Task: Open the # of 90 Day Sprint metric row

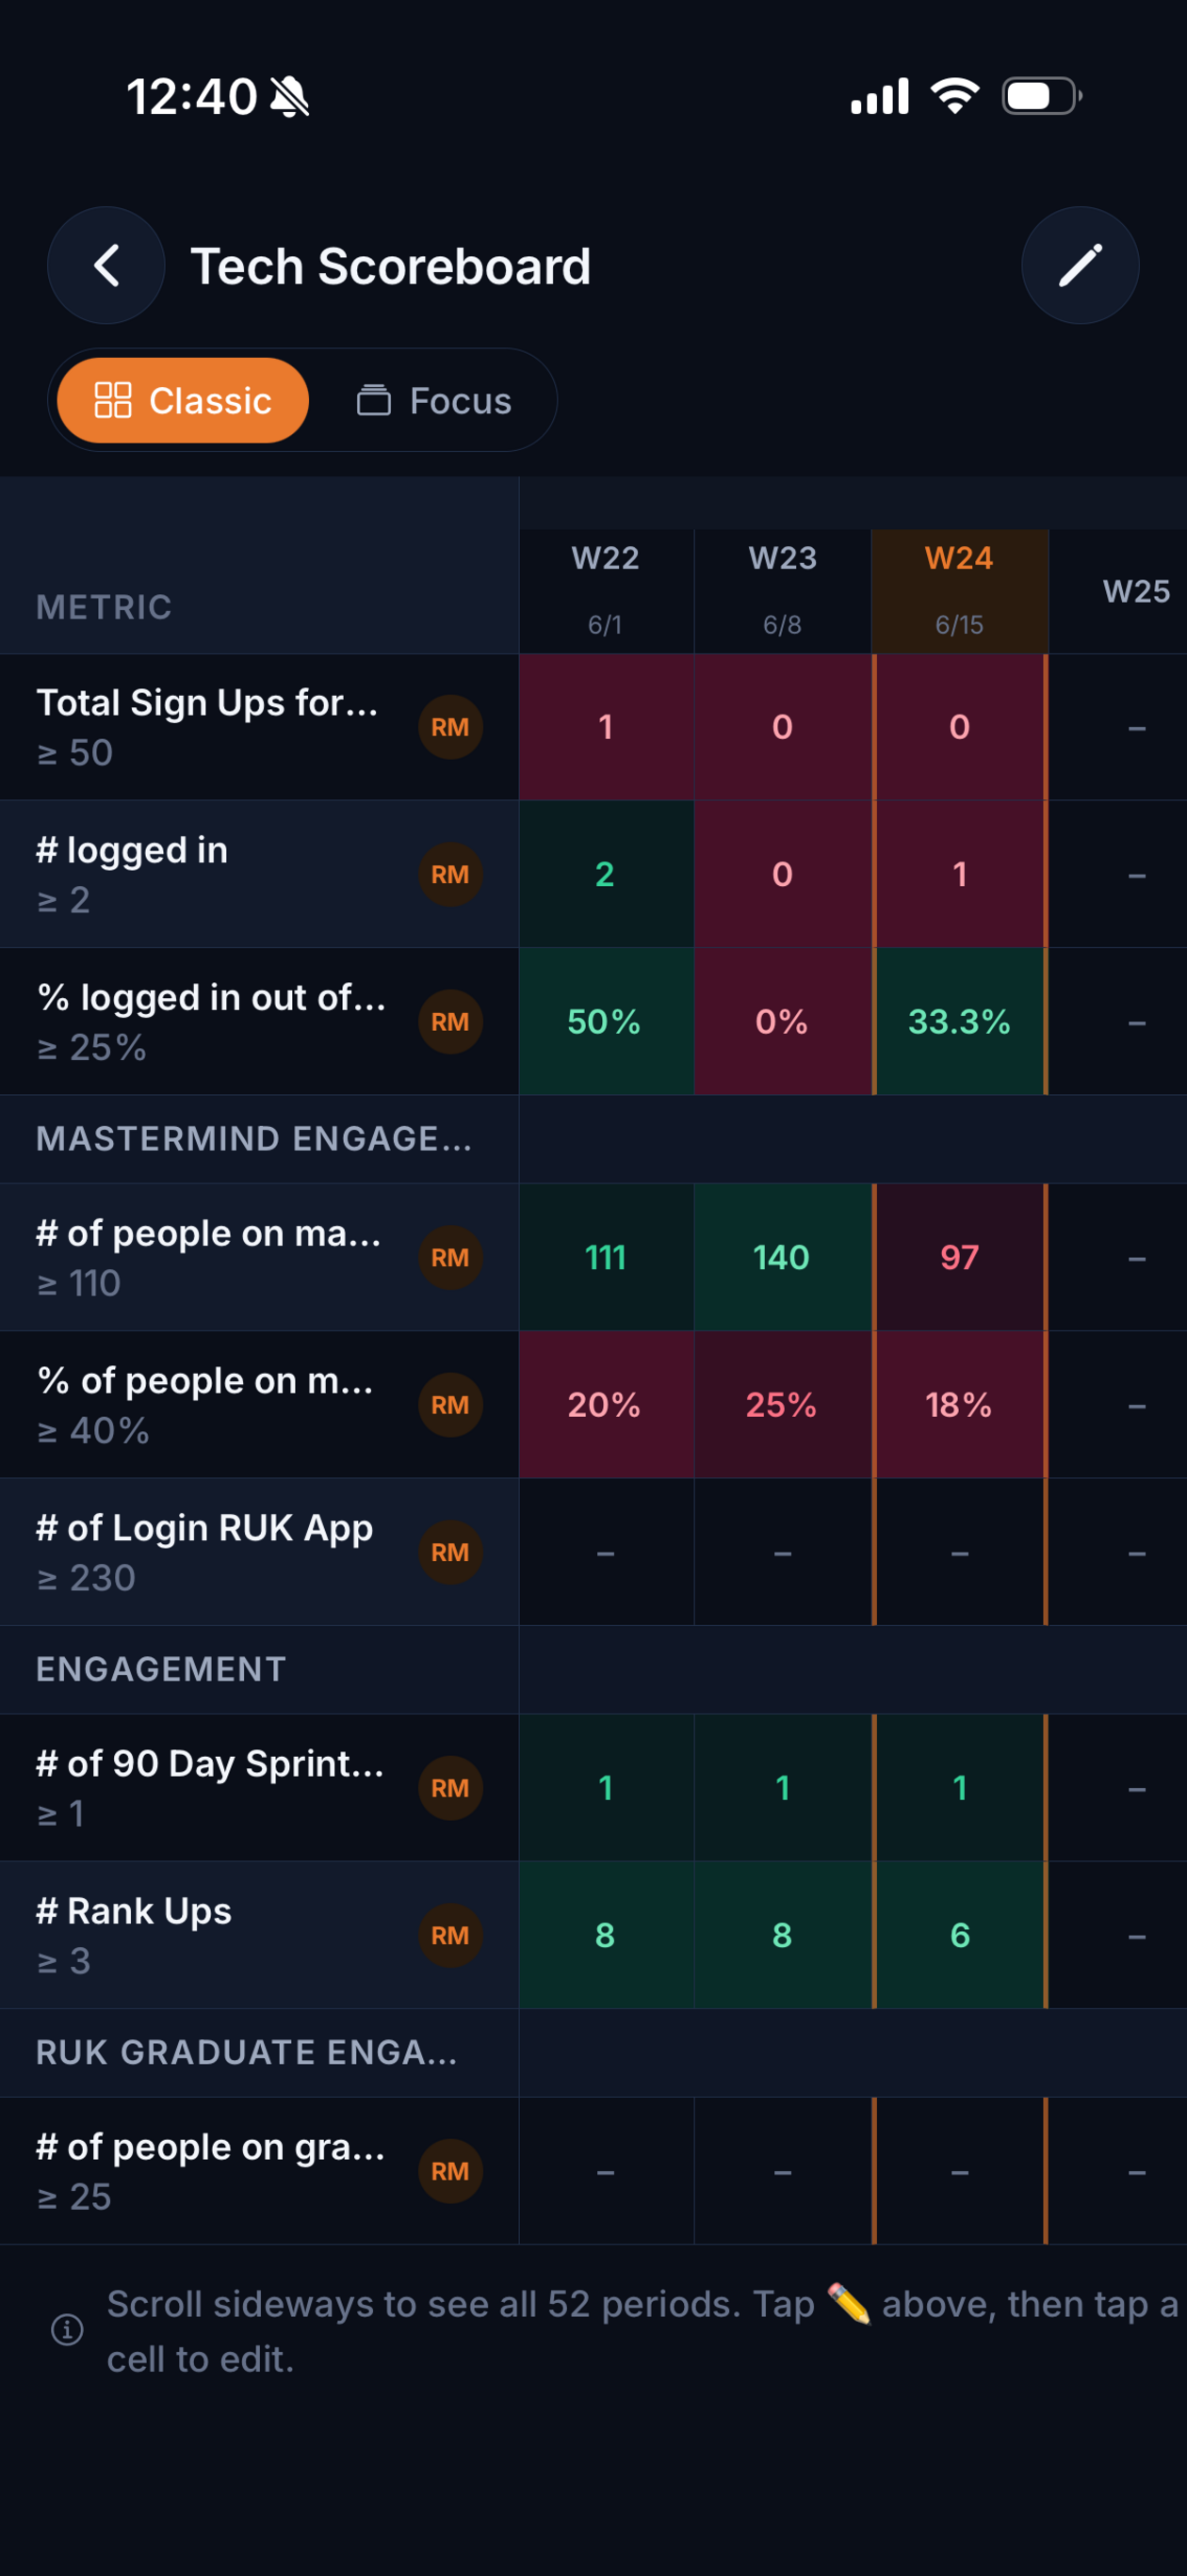Action: (x=259, y=1787)
